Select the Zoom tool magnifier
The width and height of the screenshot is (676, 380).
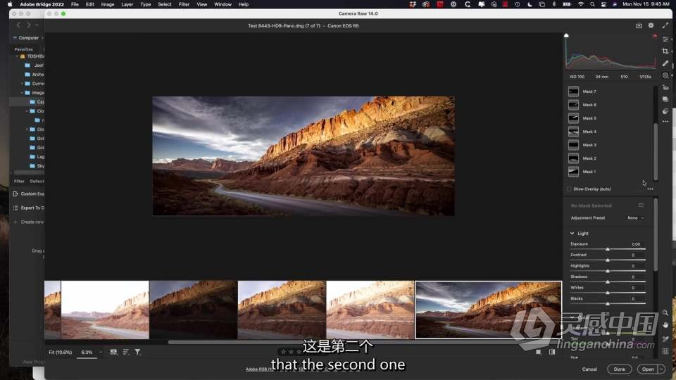coord(665,312)
